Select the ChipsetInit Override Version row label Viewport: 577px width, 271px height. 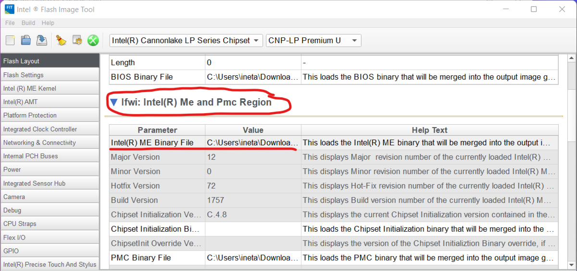tap(156, 243)
